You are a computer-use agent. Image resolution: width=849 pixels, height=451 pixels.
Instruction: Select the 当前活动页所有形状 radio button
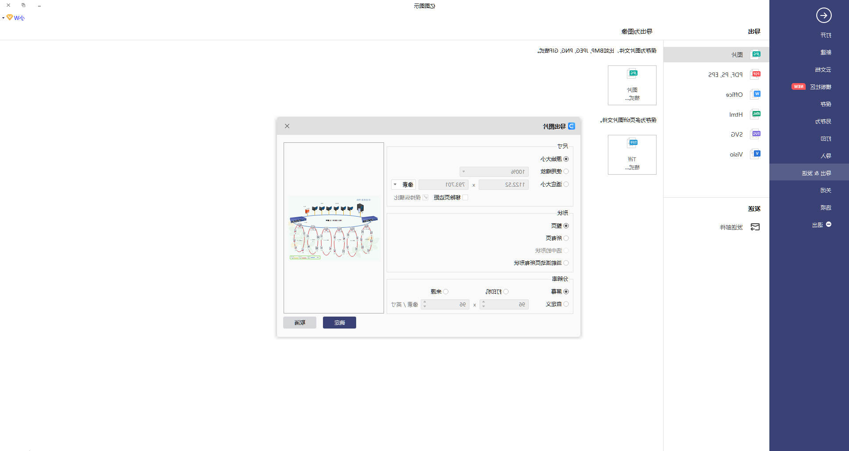[566, 263]
